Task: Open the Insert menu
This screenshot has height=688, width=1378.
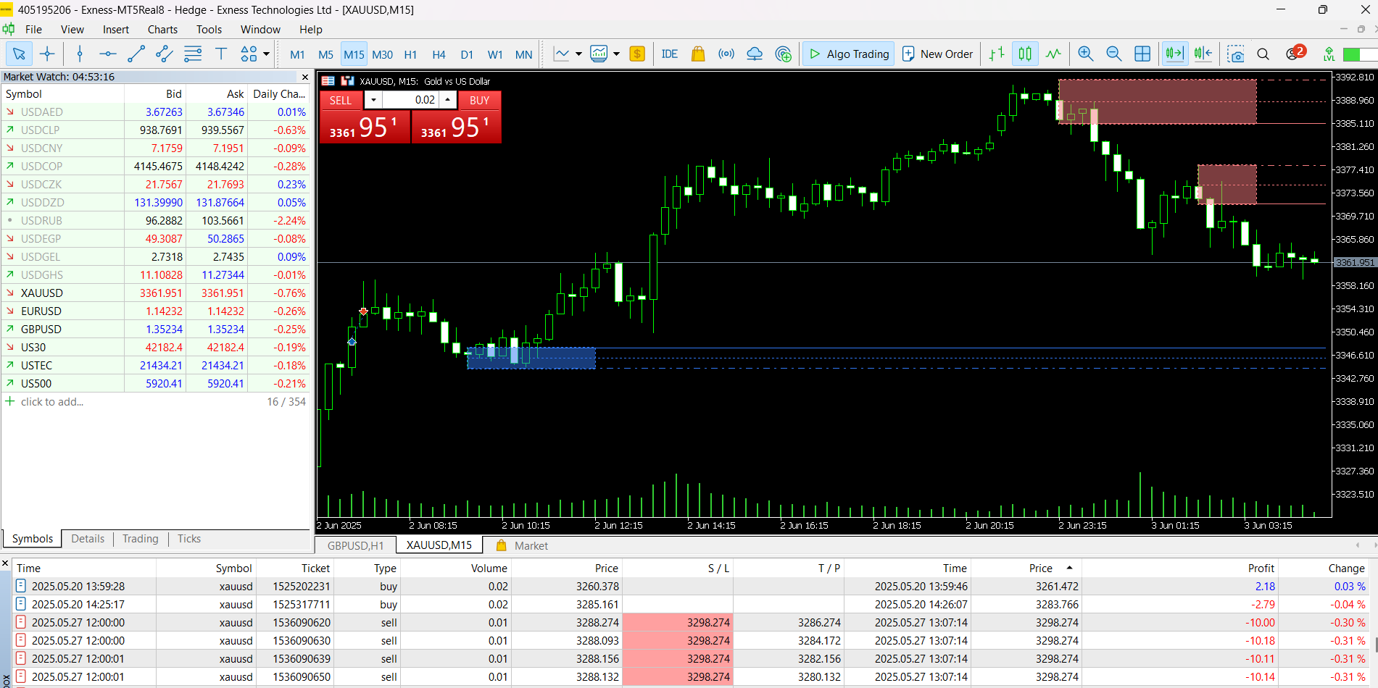Action: [116, 30]
